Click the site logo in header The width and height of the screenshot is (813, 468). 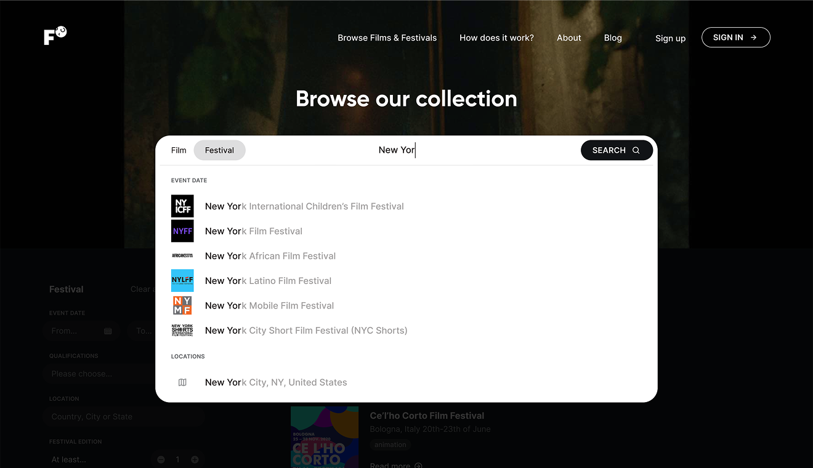pos(55,36)
